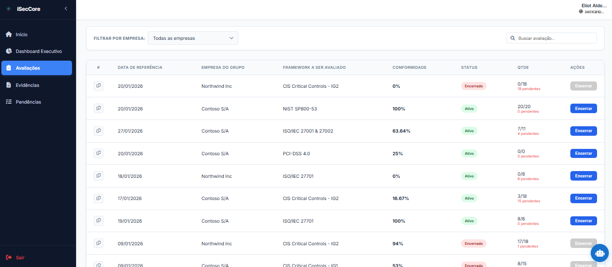The image size is (612, 267).
Task: Click the copy icon for 19/01/2026 row
Action: [98, 221]
